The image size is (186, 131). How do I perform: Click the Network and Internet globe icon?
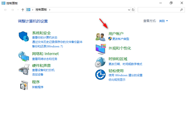coord(24,56)
